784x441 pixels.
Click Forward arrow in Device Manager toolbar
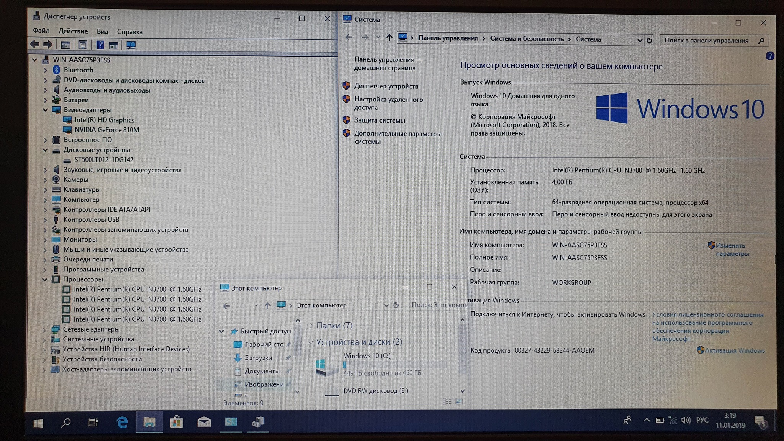coord(48,44)
